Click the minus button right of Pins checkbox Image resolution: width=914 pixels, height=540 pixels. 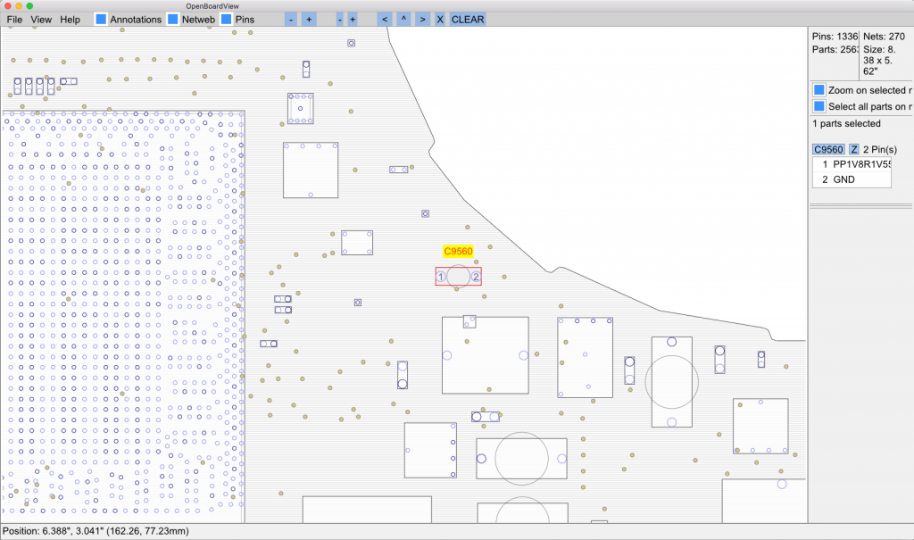coord(292,19)
